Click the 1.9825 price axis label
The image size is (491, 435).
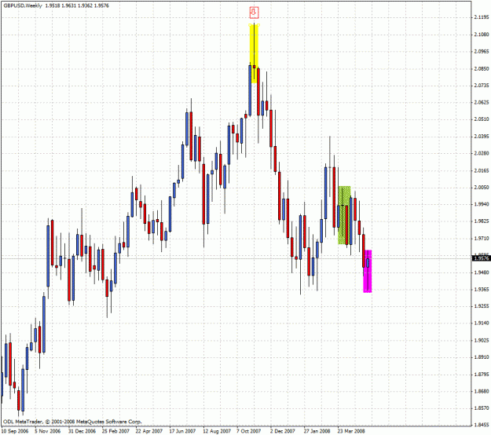pos(482,221)
